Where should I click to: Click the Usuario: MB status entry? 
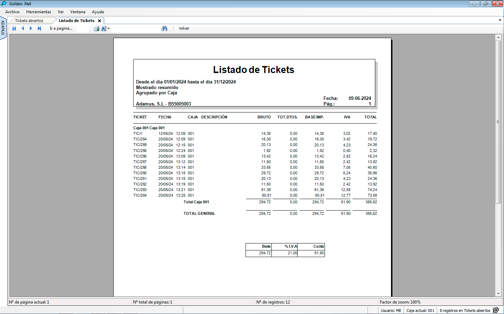coord(391,311)
